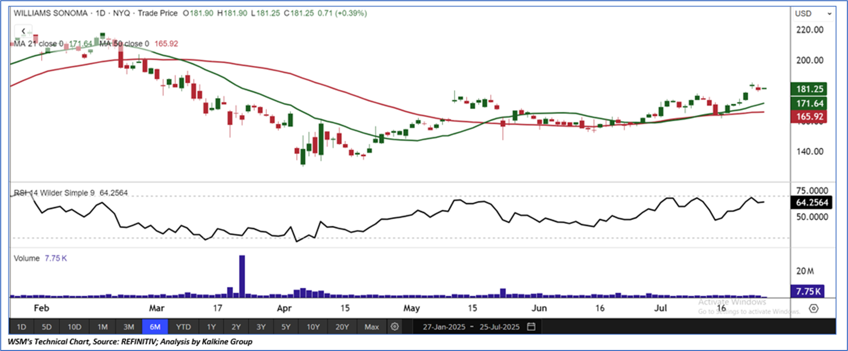The image size is (848, 351).
Task: Click the 7.75K volume value tag
Action: pos(808,291)
